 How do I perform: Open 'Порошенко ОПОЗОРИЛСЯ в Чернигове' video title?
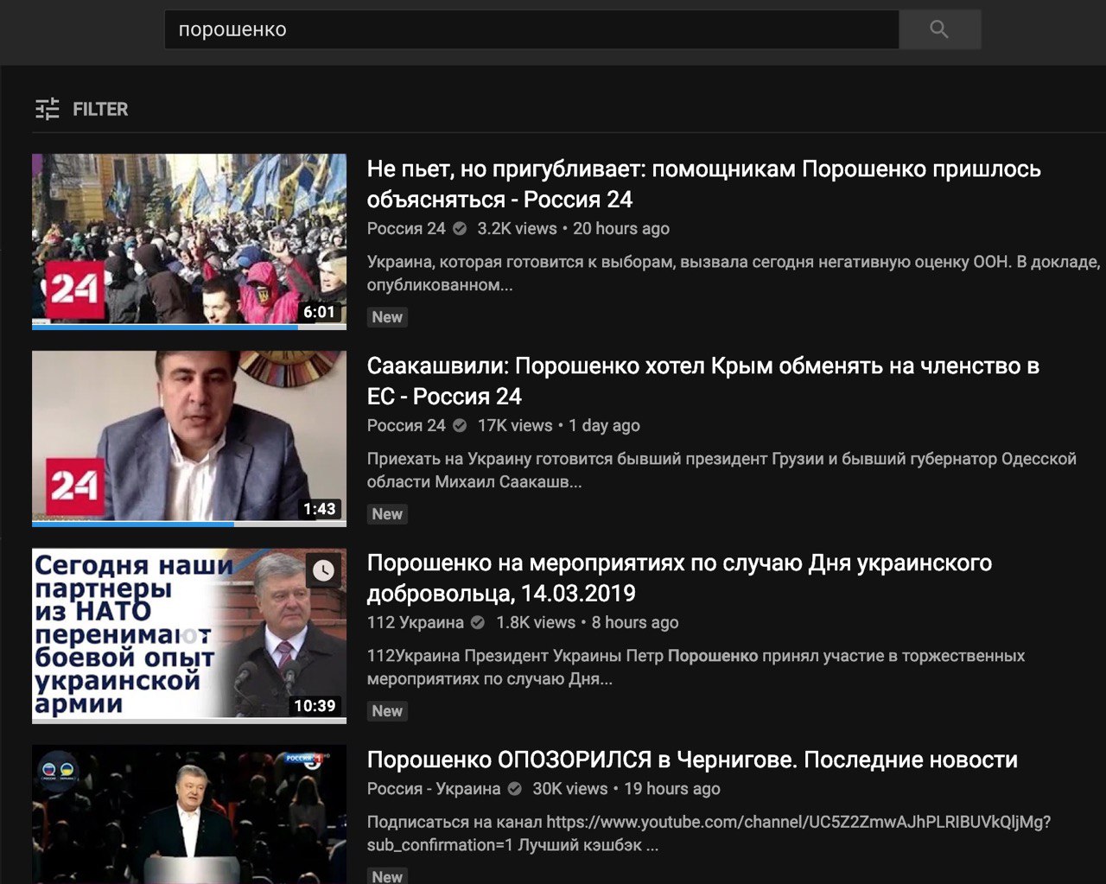tap(692, 760)
